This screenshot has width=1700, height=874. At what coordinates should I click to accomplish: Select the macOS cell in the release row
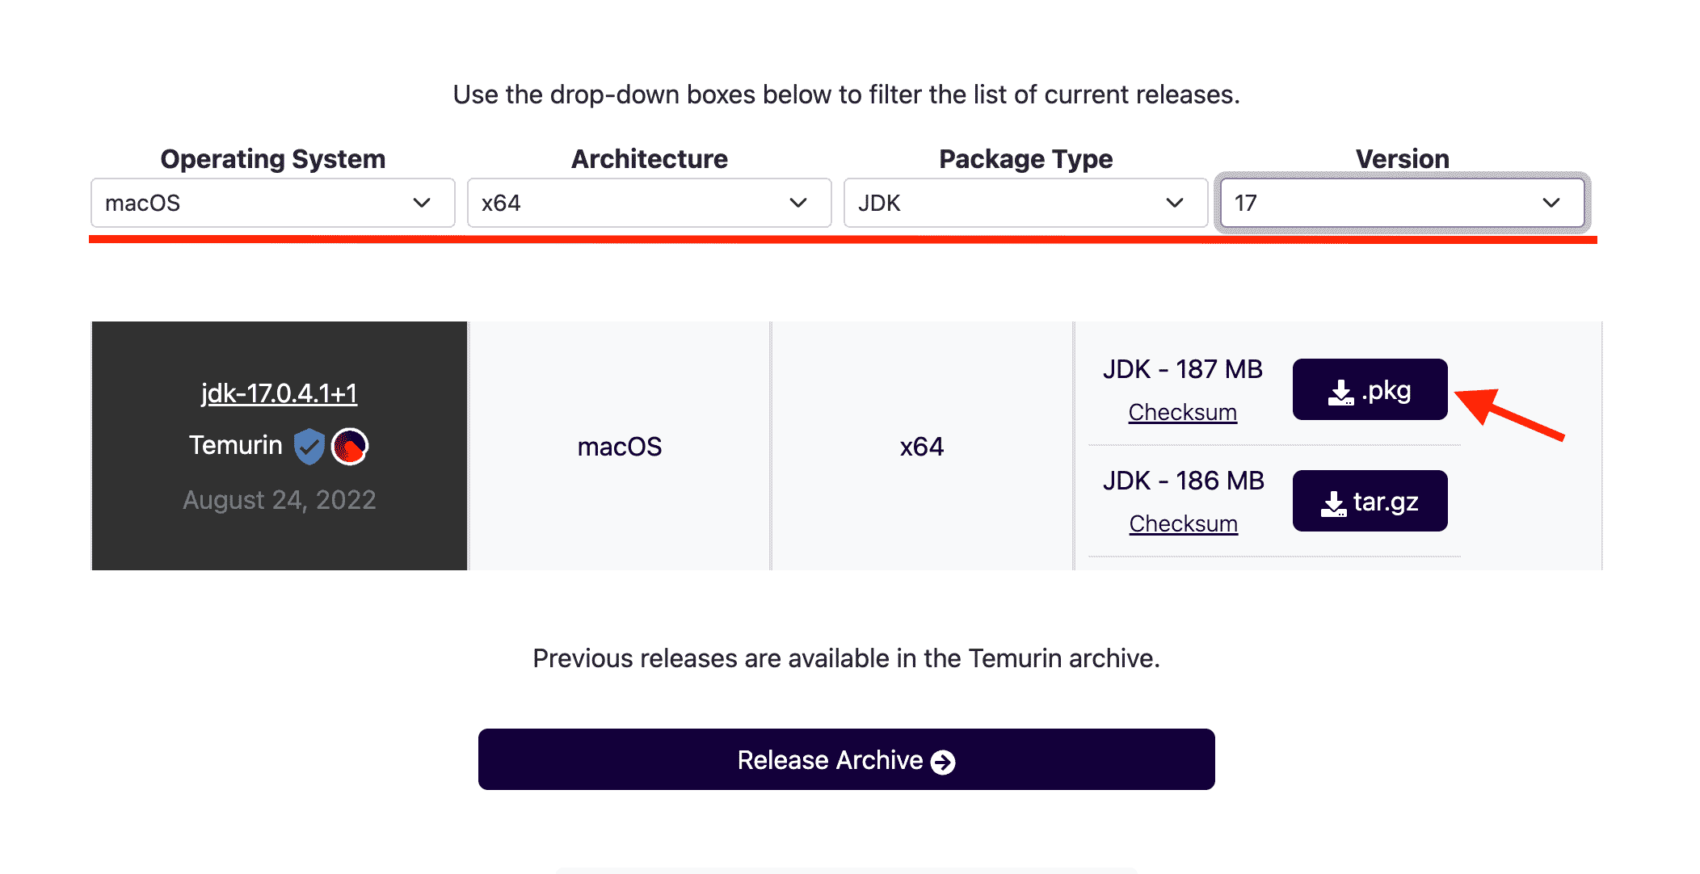[619, 445]
